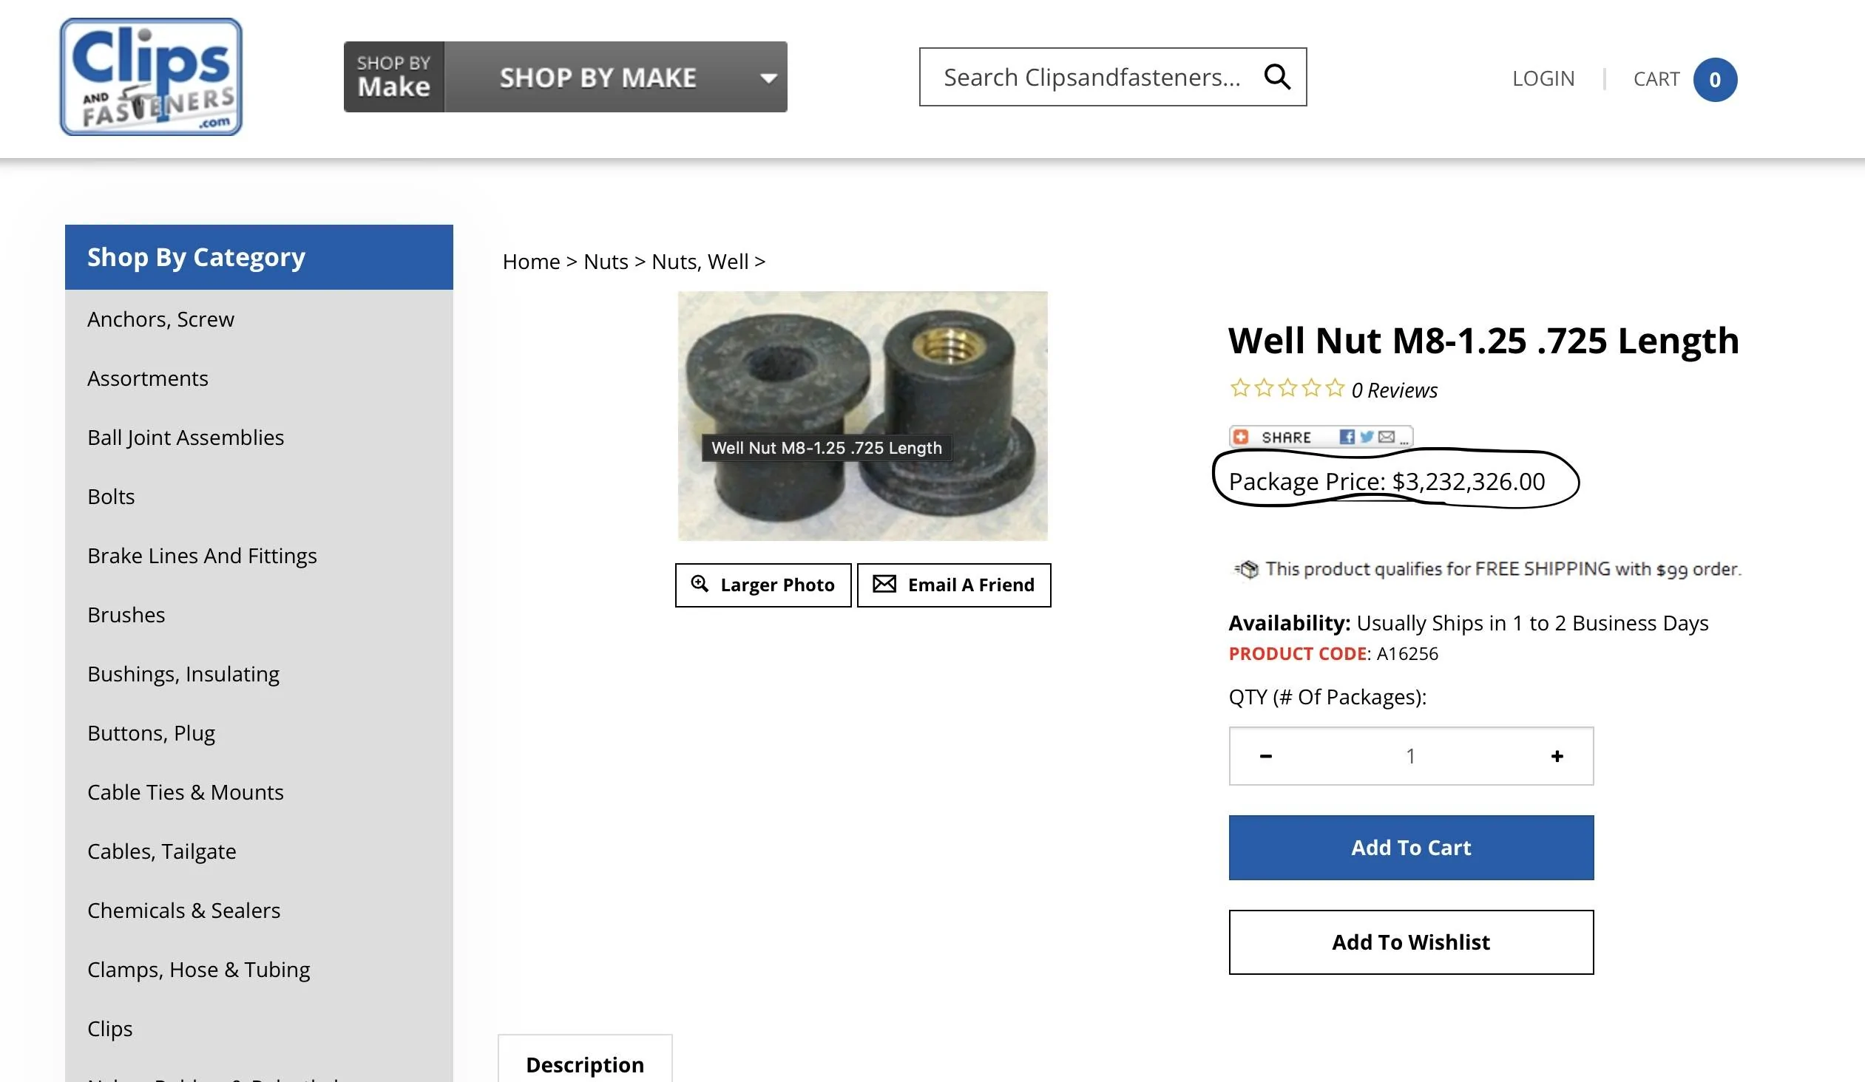Click product code A16256
This screenshot has width=1865, height=1082.
1407,654
